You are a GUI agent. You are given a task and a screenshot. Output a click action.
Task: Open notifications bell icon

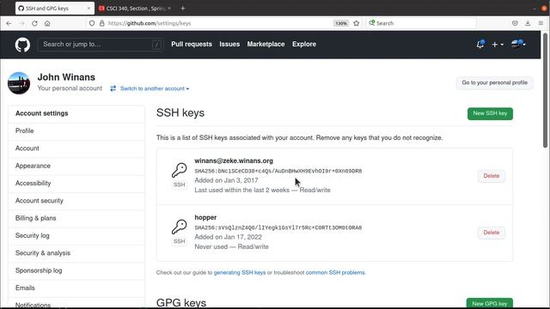480,44
